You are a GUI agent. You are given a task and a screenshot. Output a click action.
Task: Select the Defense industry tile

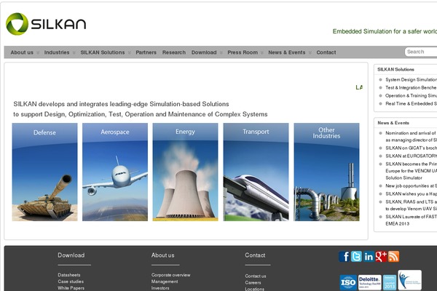(x=44, y=172)
